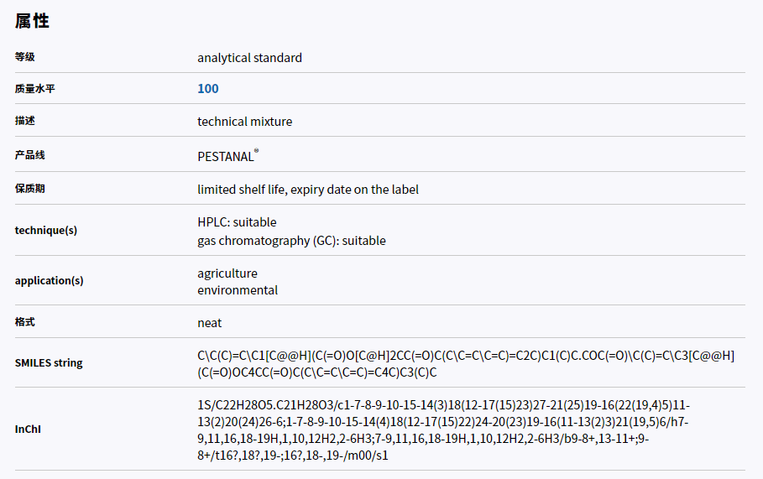Click the 属性 section heading
The height and width of the screenshot is (479, 763).
pyautogui.click(x=33, y=22)
